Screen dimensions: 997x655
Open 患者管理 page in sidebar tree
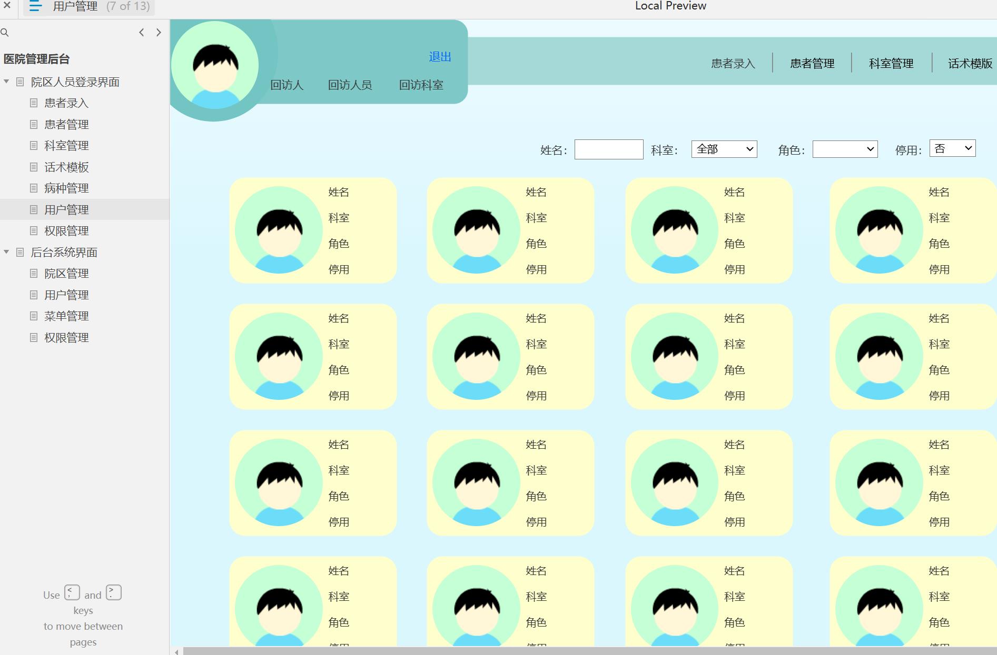(66, 124)
